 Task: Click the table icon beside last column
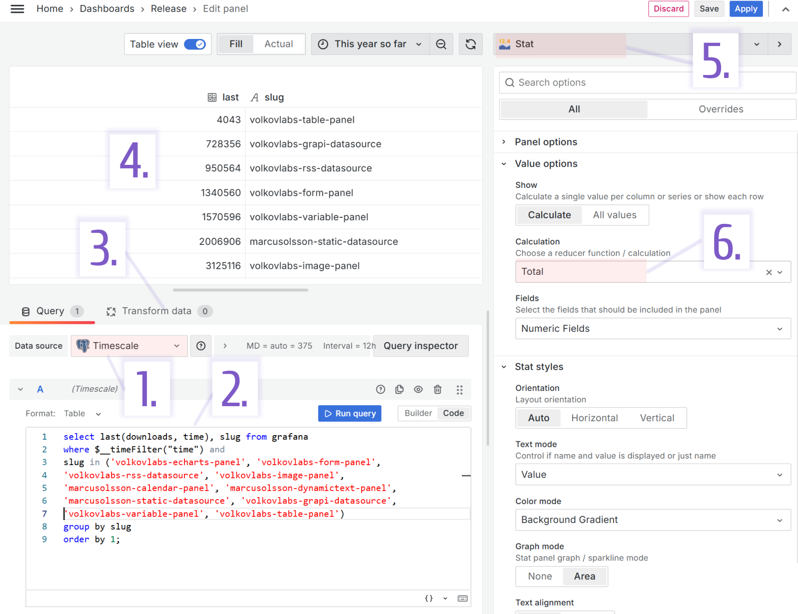click(x=212, y=97)
